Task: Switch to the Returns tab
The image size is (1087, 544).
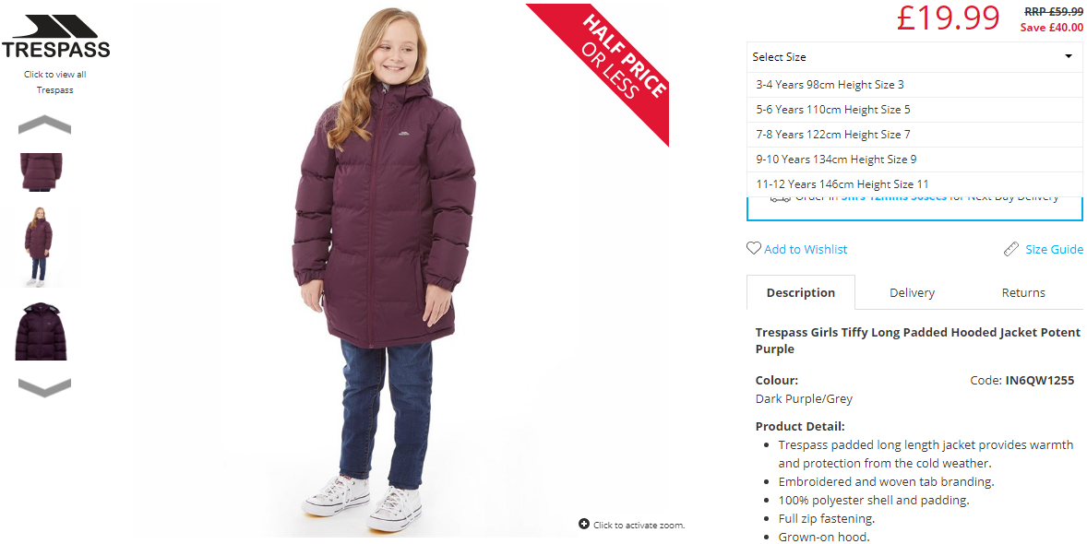Action: pyautogui.click(x=1023, y=292)
